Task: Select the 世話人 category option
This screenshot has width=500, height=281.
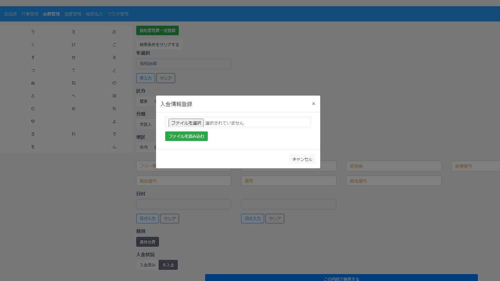Action: (x=145, y=124)
